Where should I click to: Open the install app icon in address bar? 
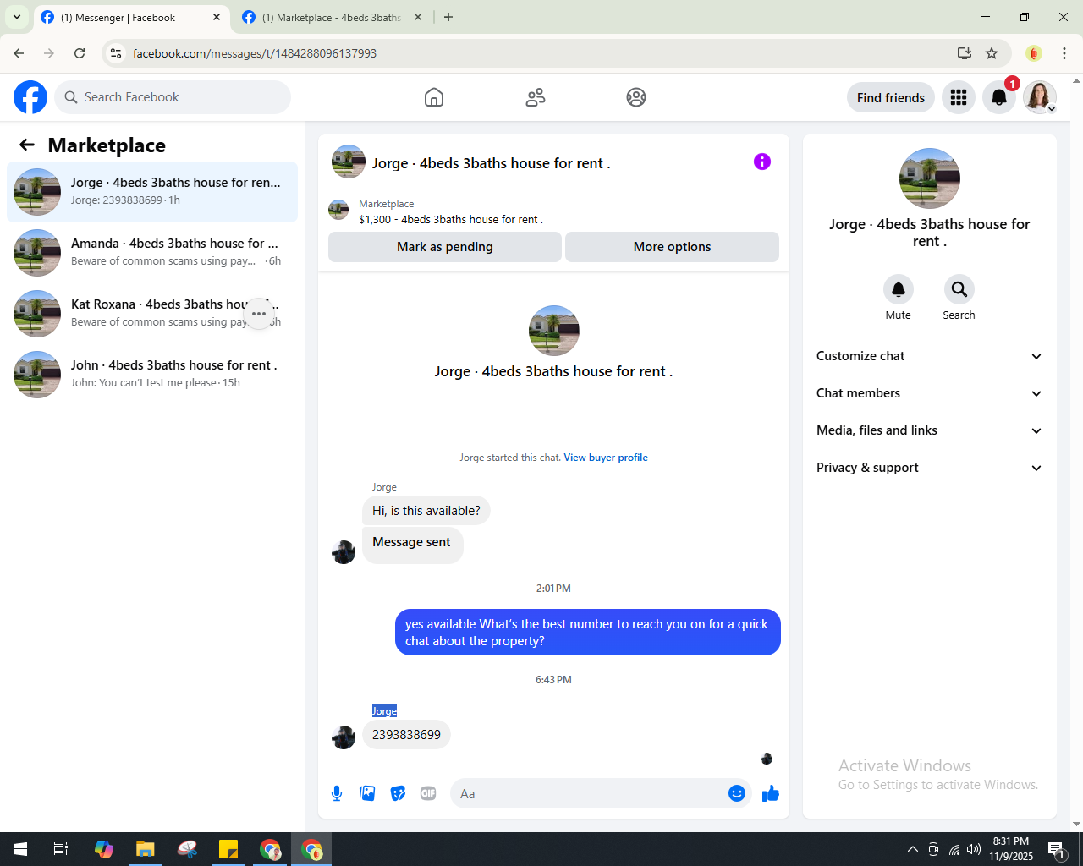click(x=965, y=53)
